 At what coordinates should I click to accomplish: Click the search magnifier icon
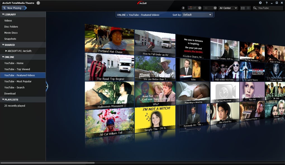tap(255, 8)
